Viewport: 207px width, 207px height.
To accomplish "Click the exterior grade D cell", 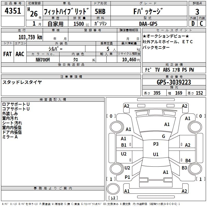I will click(193, 23).
